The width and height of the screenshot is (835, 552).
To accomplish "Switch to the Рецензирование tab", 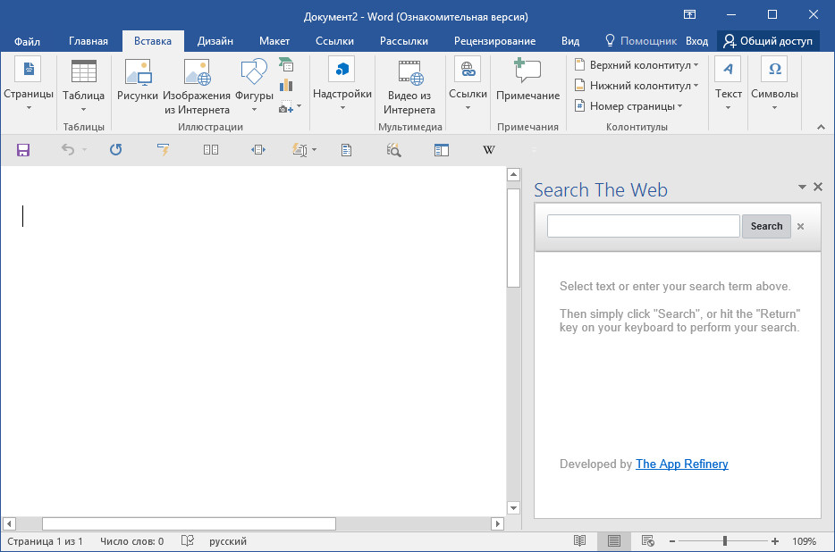I will point(494,41).
